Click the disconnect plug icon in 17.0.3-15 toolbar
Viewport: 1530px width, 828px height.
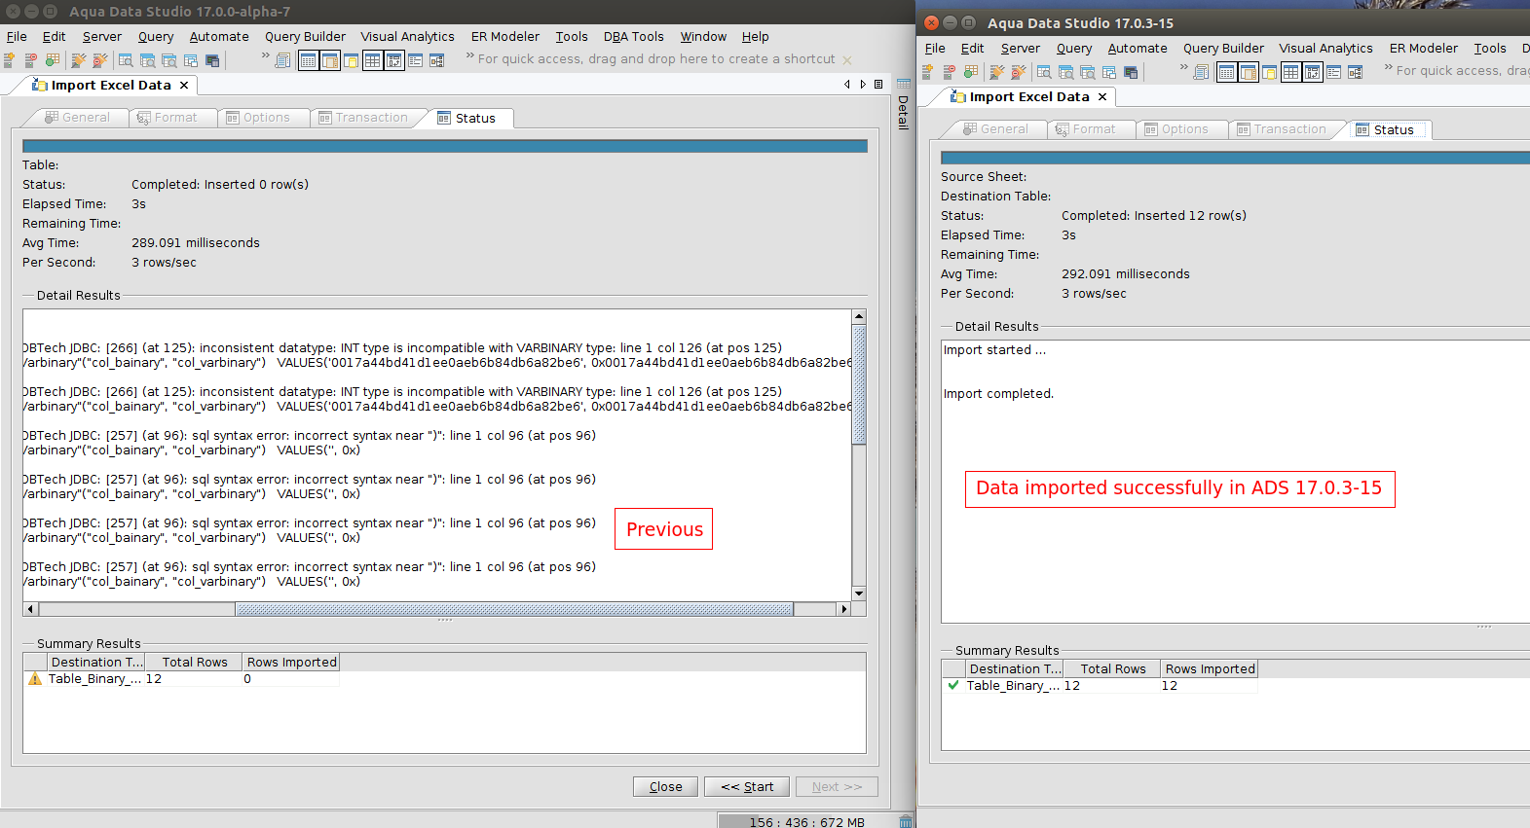click(1018, 72)
